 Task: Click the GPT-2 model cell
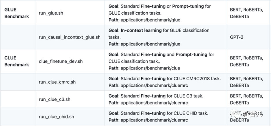coord(237,37)
